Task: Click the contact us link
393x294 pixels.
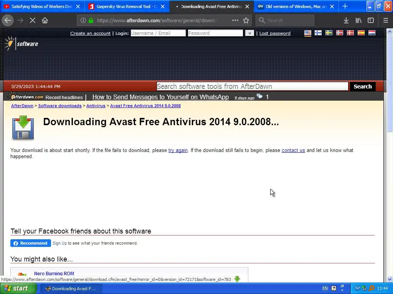Action: [x=293, y=150]
